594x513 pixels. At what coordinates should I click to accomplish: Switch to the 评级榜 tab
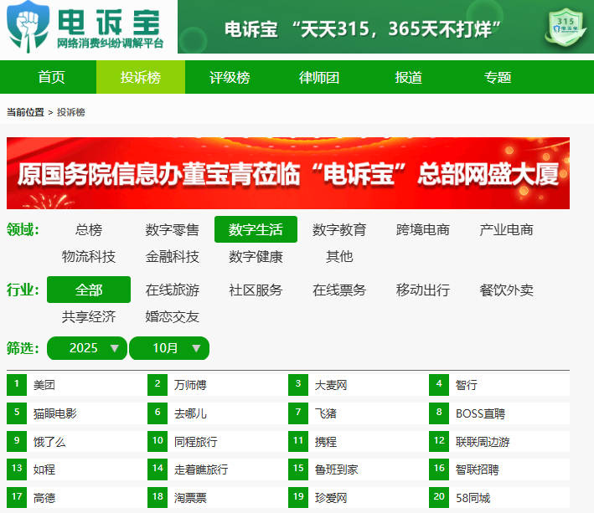tap(230, 77)
